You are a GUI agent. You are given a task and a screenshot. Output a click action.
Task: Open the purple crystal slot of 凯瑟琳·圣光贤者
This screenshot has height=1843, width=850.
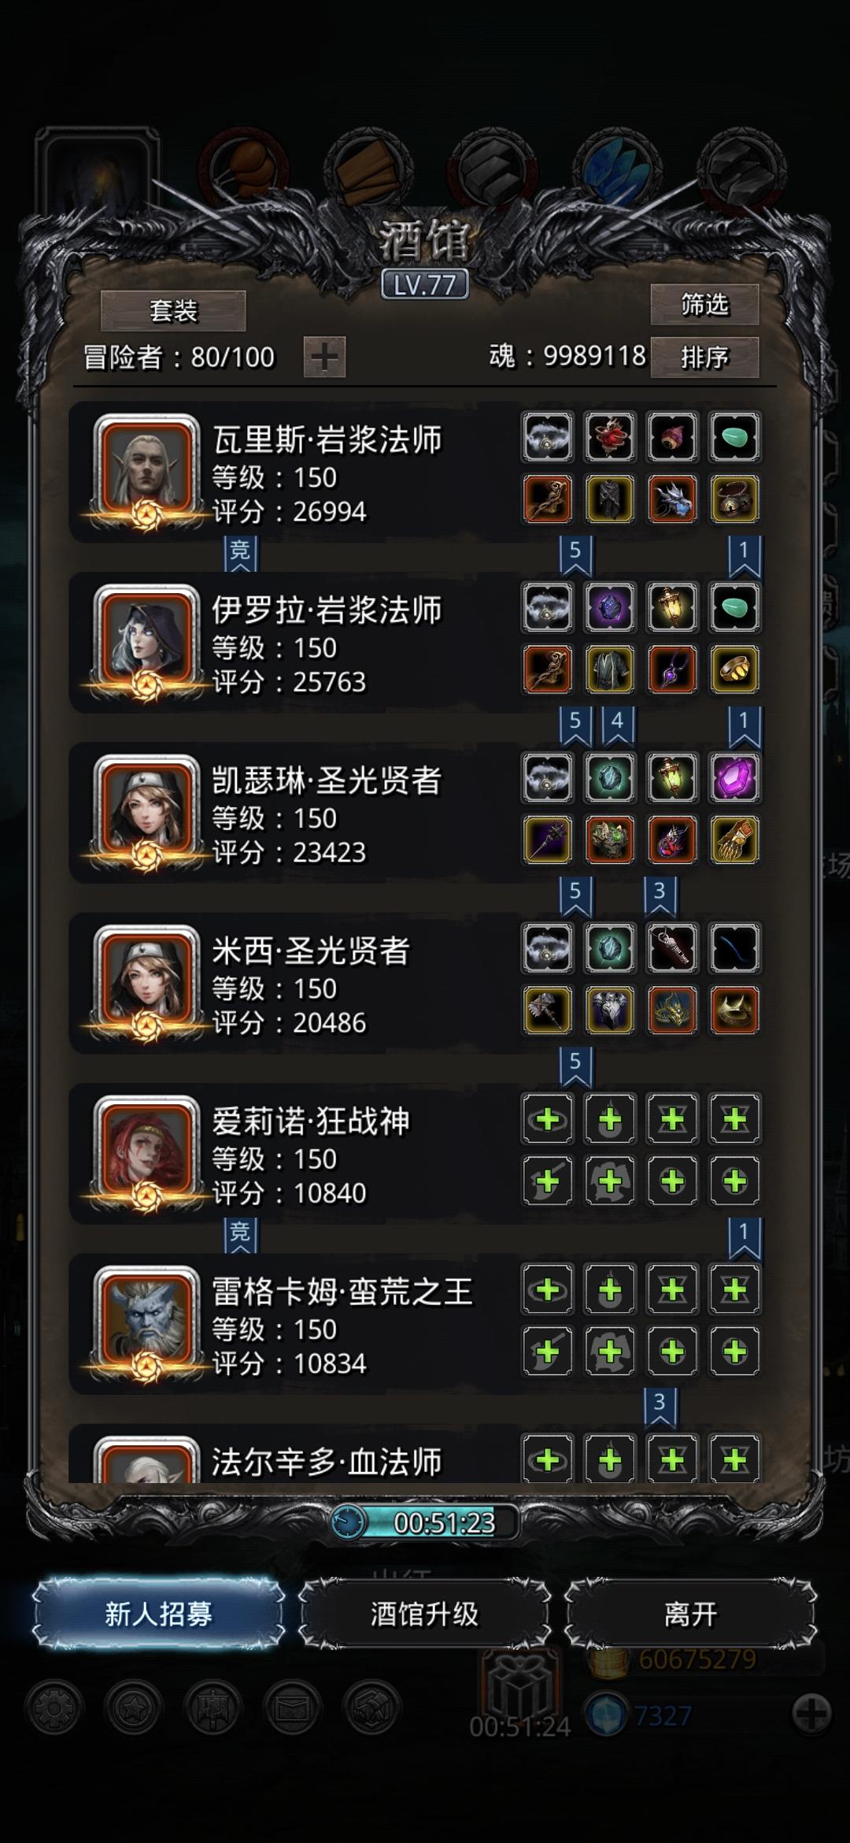[734, 778]
